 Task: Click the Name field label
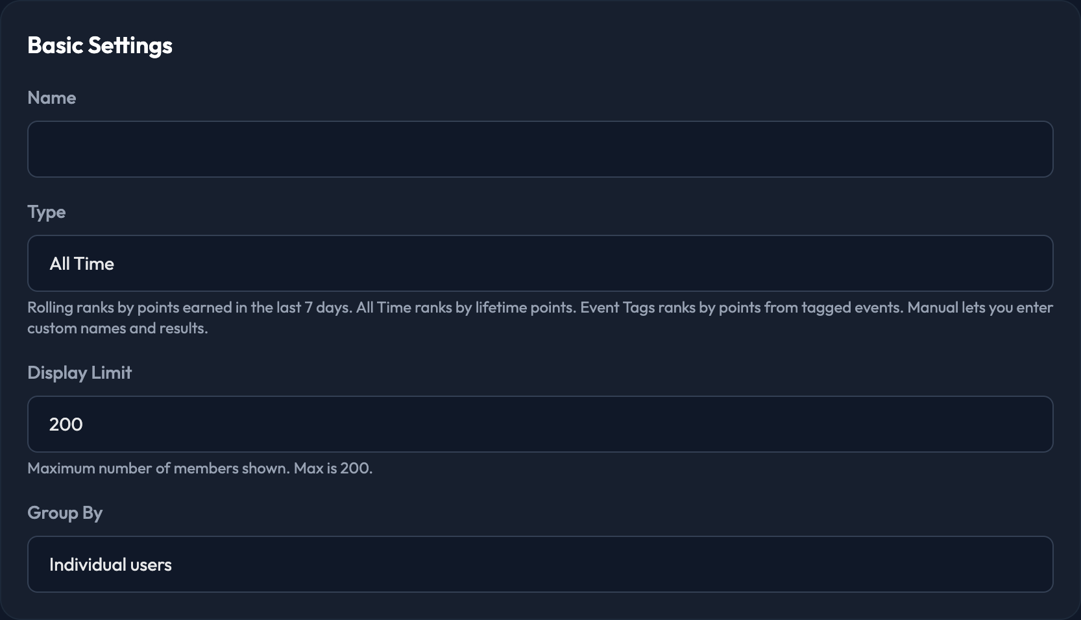click(52, 98)
